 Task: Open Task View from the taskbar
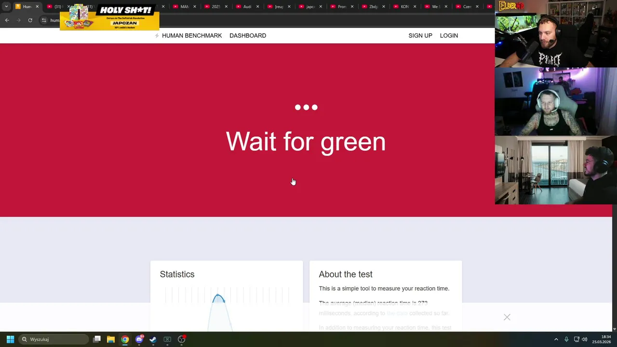97,339
